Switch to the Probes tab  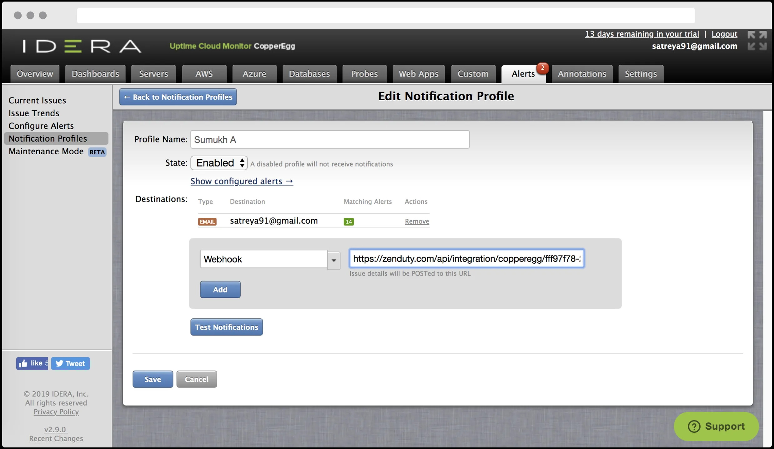click(x=364, y=74)
